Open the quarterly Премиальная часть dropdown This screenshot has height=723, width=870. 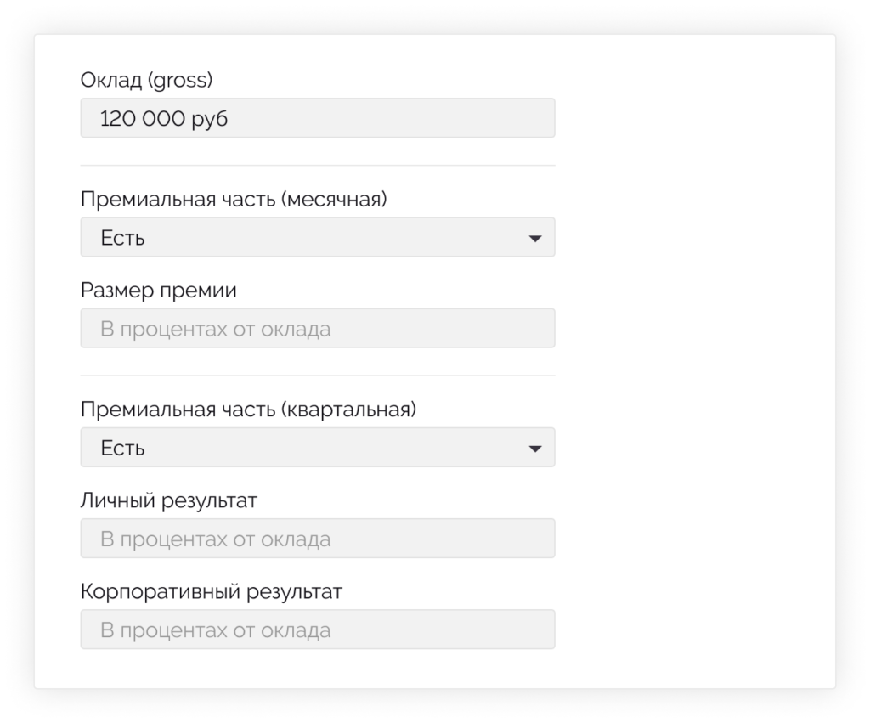pos(317,448)
